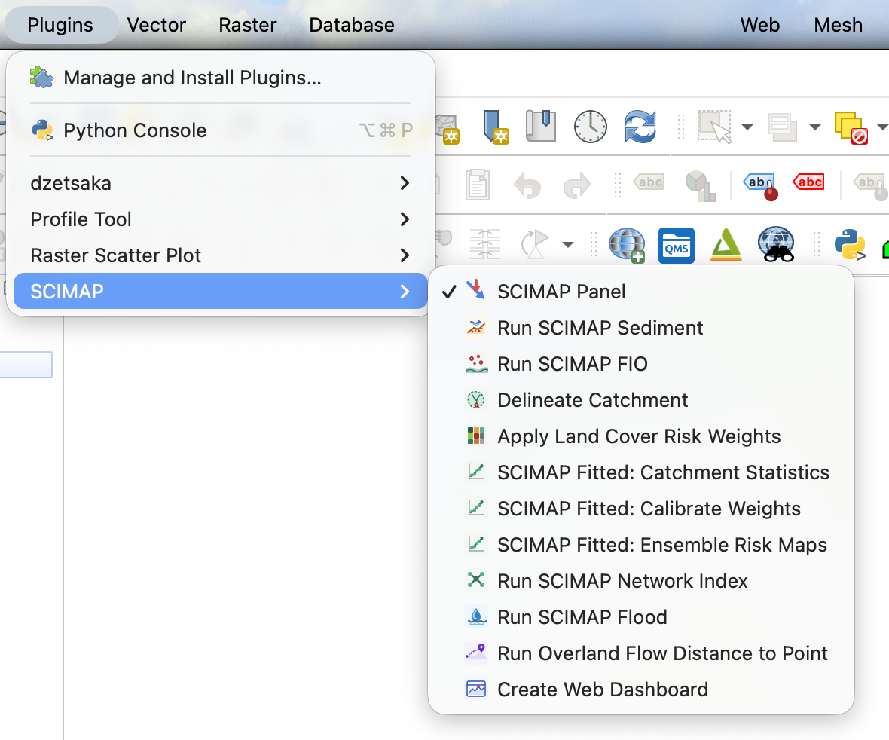The image size is (889, 740).
Task: Click the New Spatial Bookmark icon
Action: tap(495, 127)
